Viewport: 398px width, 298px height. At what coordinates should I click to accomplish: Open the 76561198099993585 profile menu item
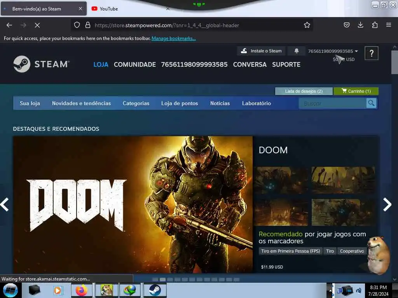point(194,64)
